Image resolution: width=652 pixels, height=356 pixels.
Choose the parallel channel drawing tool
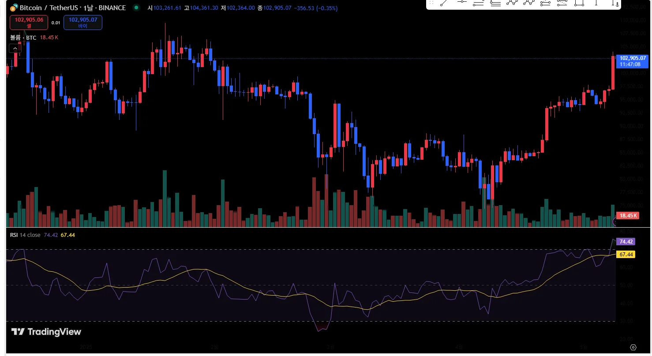[x=479, y=3]
